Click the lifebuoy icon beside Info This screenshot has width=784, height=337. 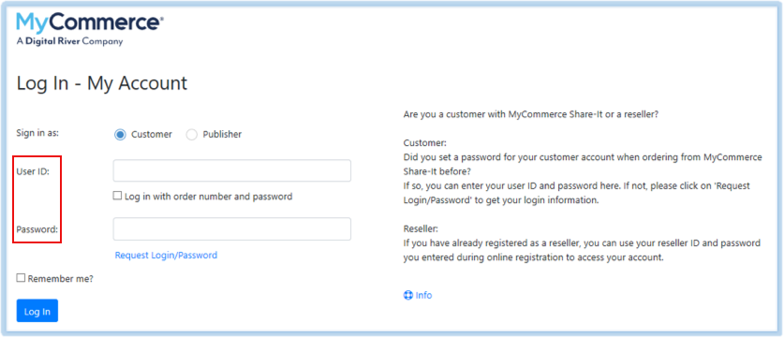coord(408,295)
